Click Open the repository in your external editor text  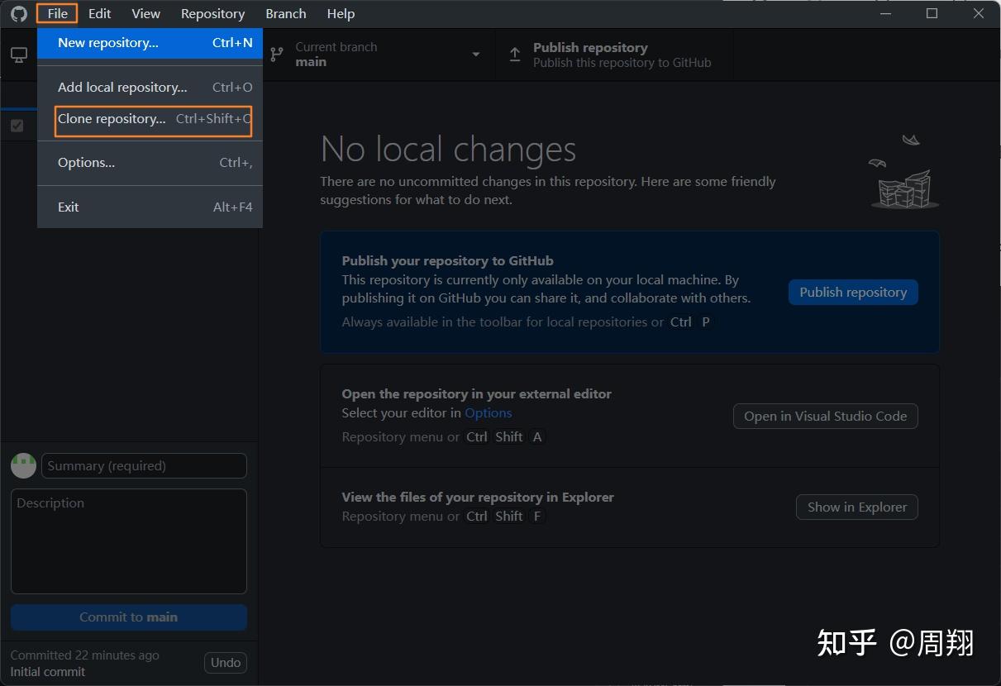pyautogui.click(x=476, y=393)
